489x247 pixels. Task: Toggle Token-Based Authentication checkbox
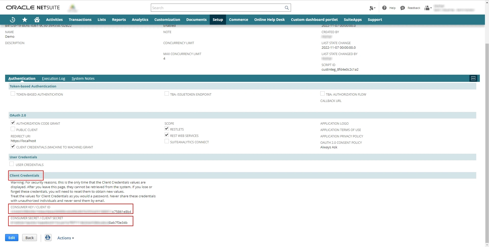(13, 94)
